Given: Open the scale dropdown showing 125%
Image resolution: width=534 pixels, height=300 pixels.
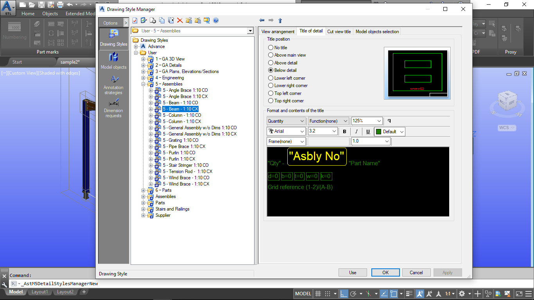Looking at the screenshot, I should [x=378, y=121].
